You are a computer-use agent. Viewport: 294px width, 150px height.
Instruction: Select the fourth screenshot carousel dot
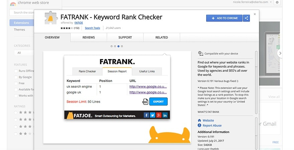[122, 46]
